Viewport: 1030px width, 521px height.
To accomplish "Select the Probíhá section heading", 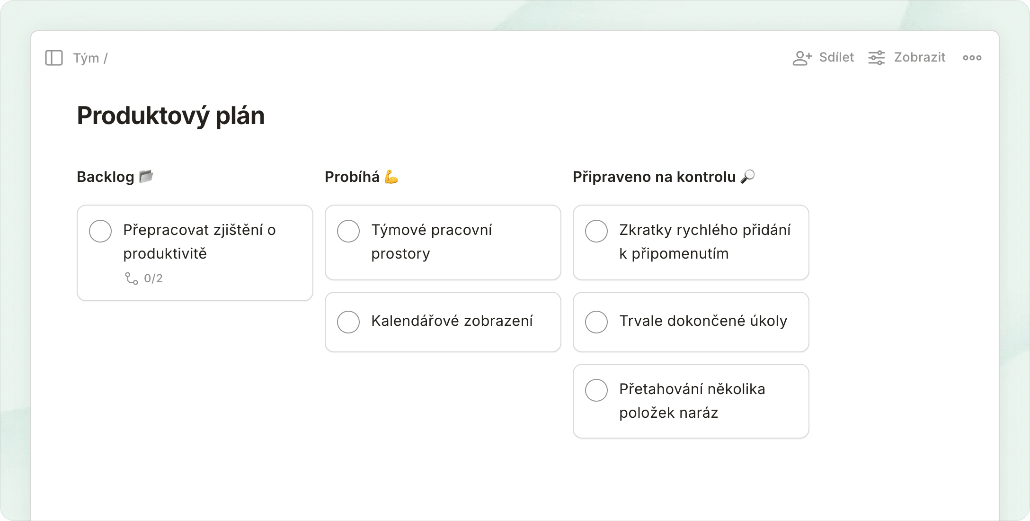I will click(352, 177).
